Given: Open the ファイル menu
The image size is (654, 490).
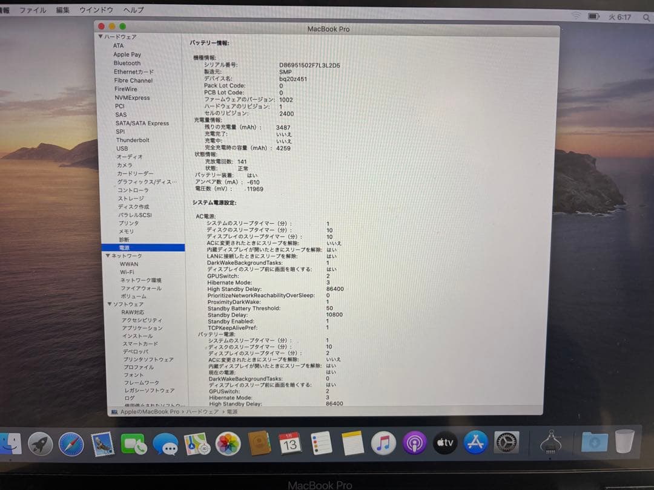Looking at the screenshot, I should pyautogui.click(x=33, y=10).
